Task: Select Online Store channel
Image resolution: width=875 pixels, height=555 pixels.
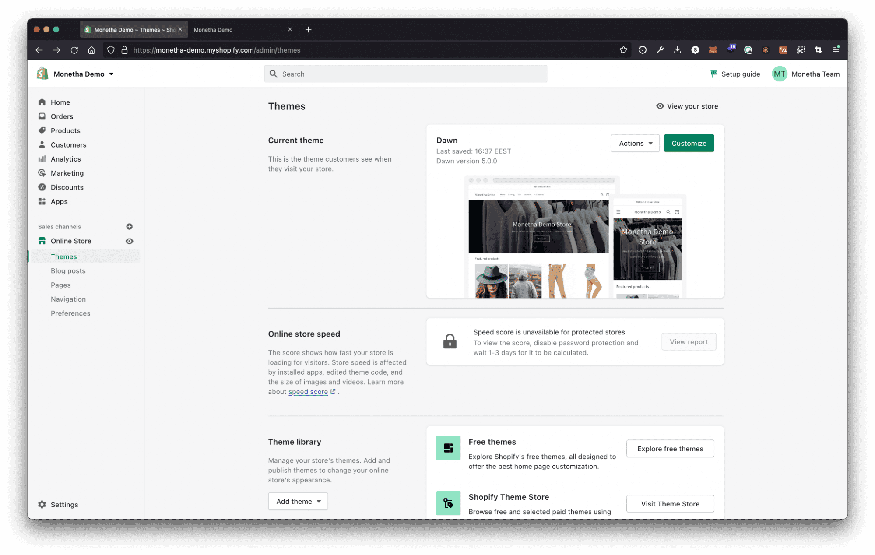Action: point(71,241)
